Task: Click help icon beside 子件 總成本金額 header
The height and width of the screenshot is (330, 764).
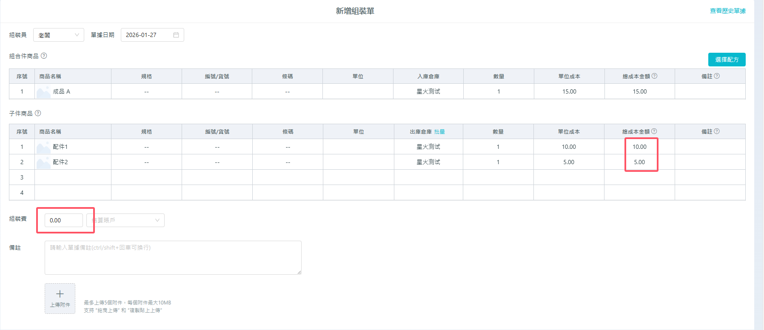Action: coord(654,131)
